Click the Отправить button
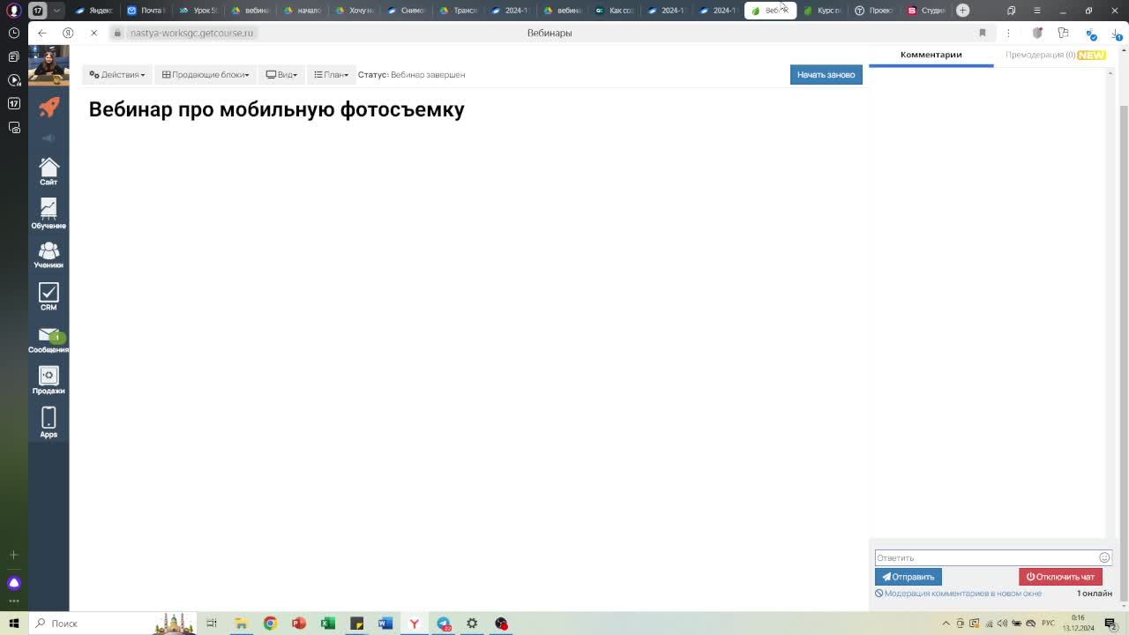 [908, 577]
